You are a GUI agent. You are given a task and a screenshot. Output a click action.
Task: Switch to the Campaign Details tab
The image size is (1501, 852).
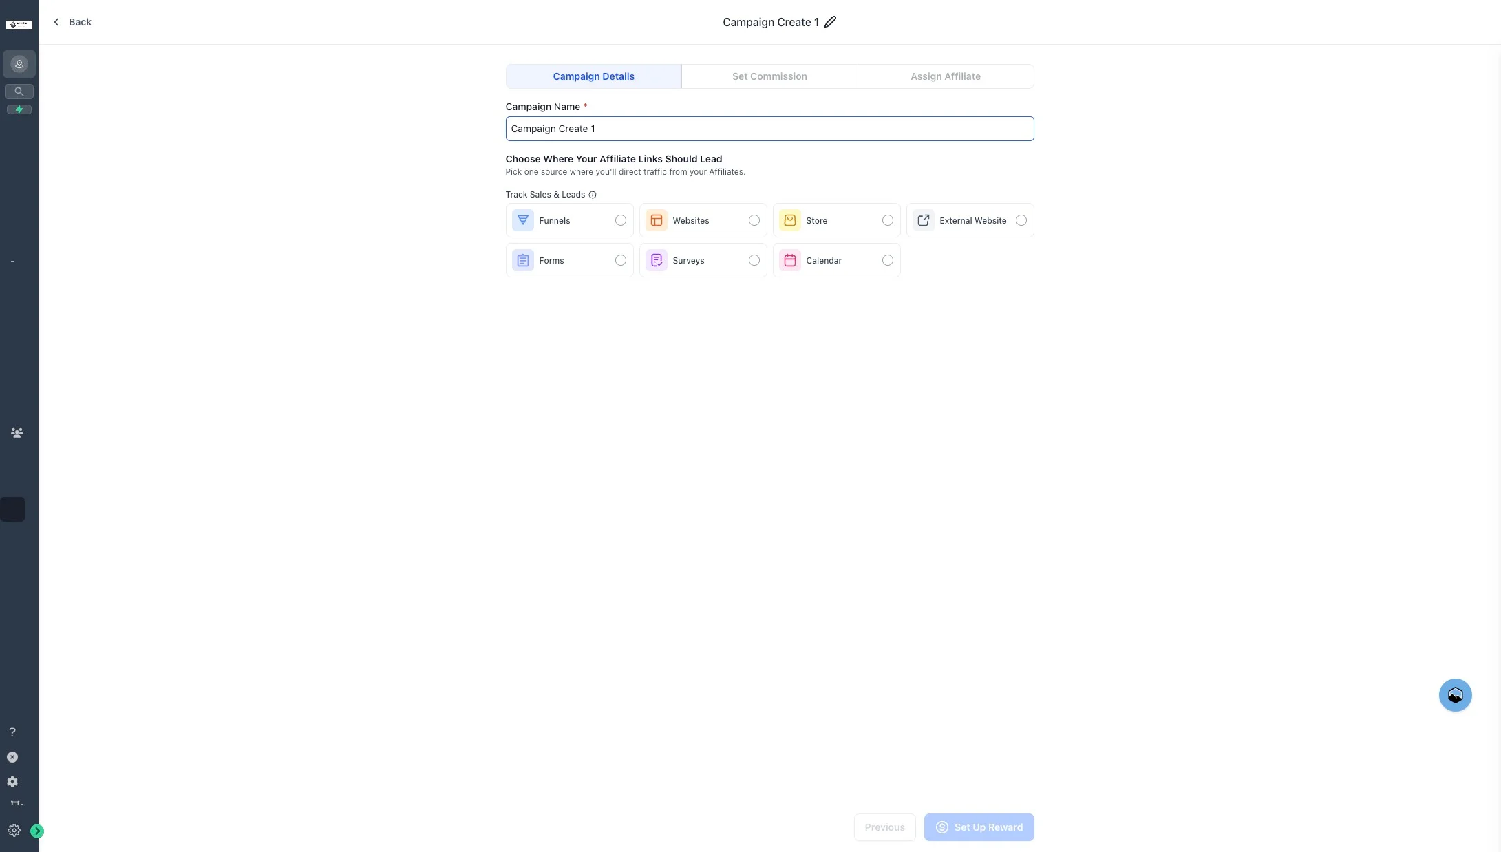[593, 76]
